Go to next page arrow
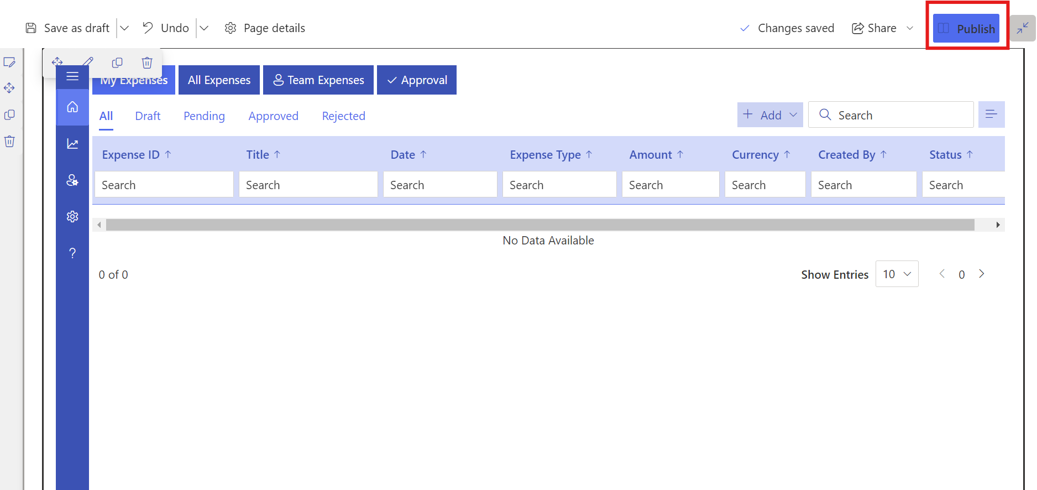 point(982,274)
